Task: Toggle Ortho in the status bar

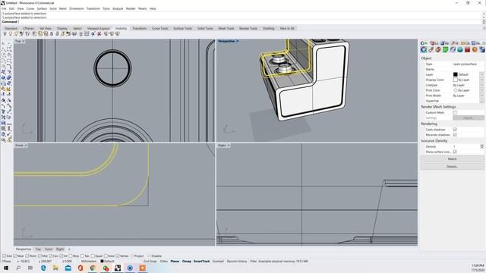Action: tap(164, 262)
